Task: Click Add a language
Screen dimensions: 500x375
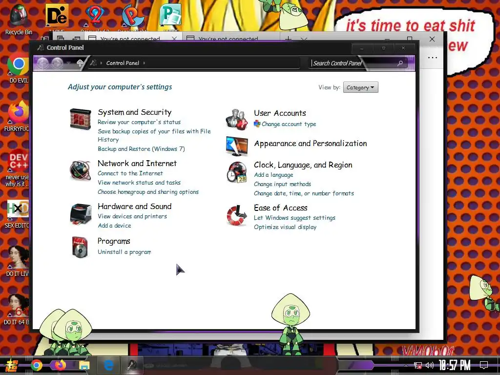Action: (x=273, y=175)
